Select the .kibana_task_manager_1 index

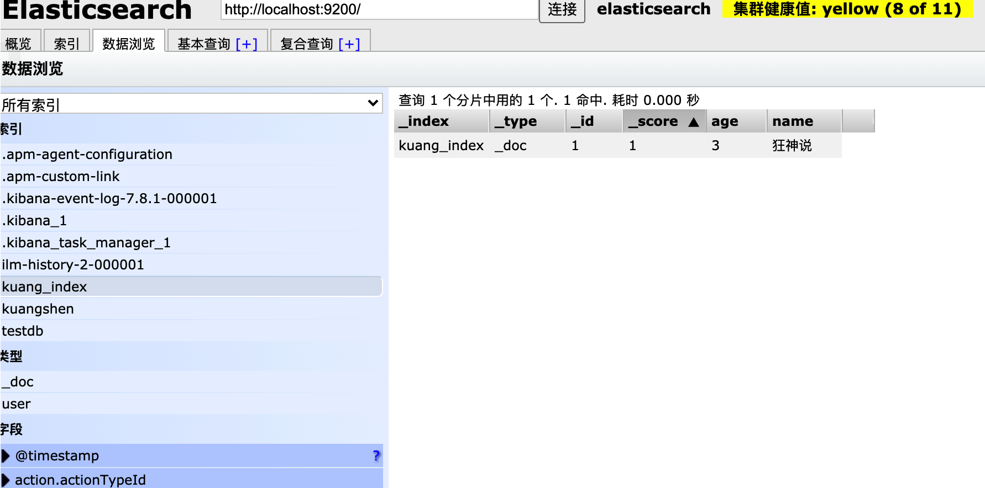click(x=192, y=242)
